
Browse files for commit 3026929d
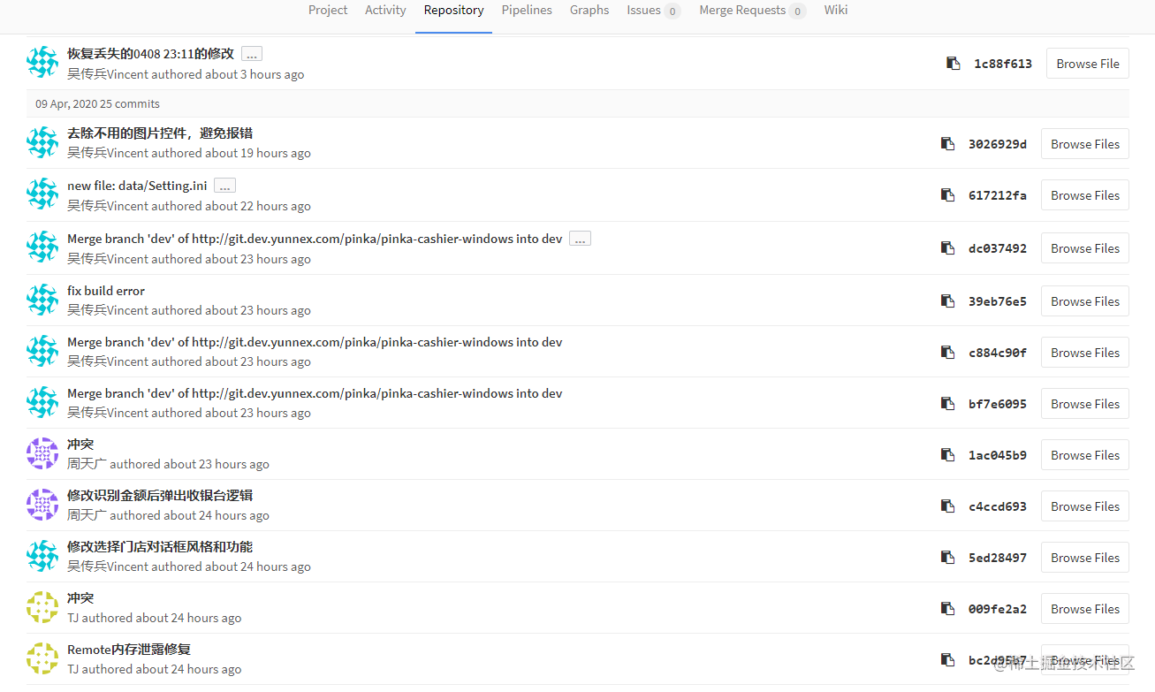coord(1085,144)
